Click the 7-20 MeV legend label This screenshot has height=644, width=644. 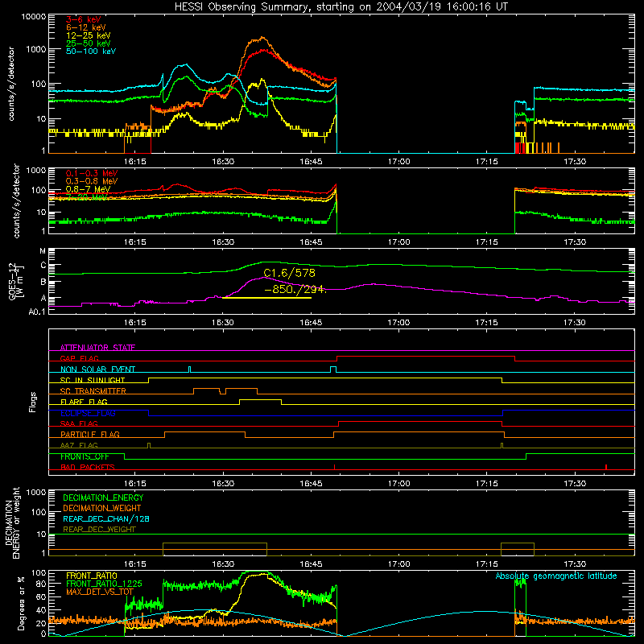87,197
